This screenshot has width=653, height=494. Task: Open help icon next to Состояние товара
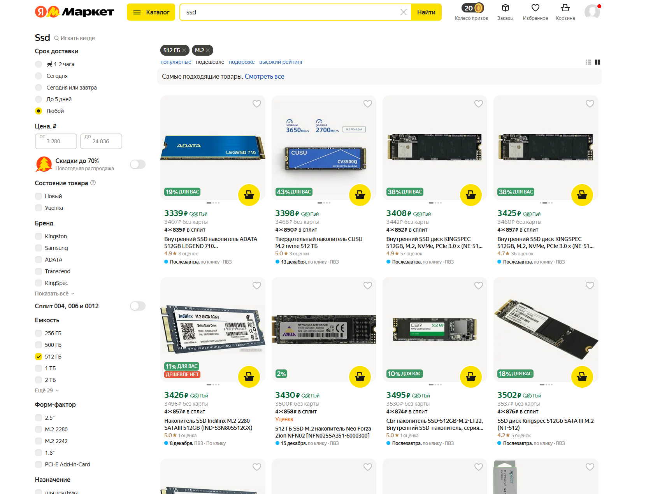click(93, 183)
